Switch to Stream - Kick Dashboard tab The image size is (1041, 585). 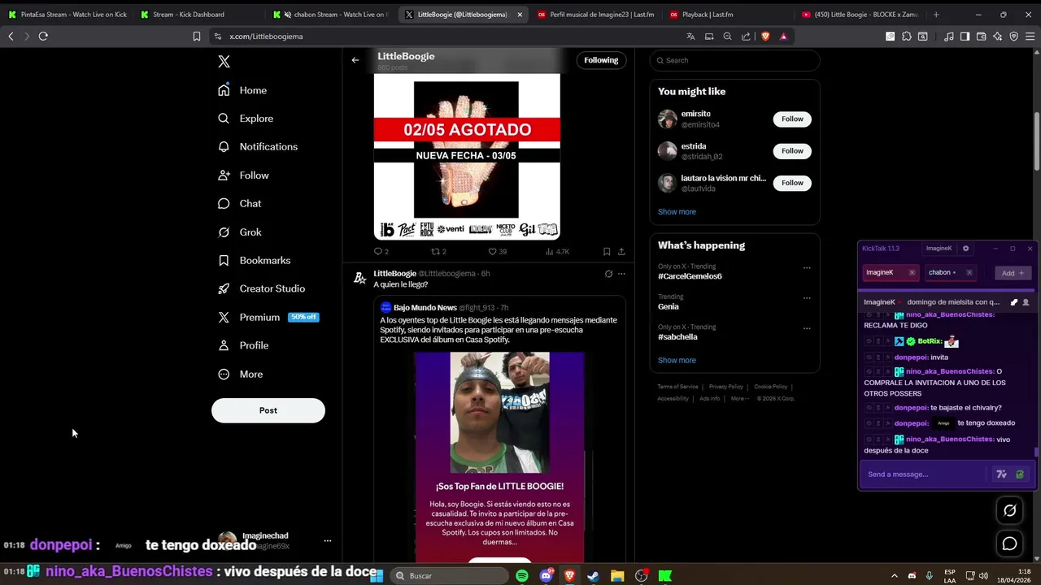coord(198,15)
